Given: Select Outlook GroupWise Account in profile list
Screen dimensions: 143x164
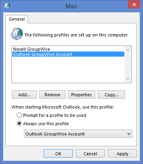Looking at the screenshot, I should pos(68,54).
